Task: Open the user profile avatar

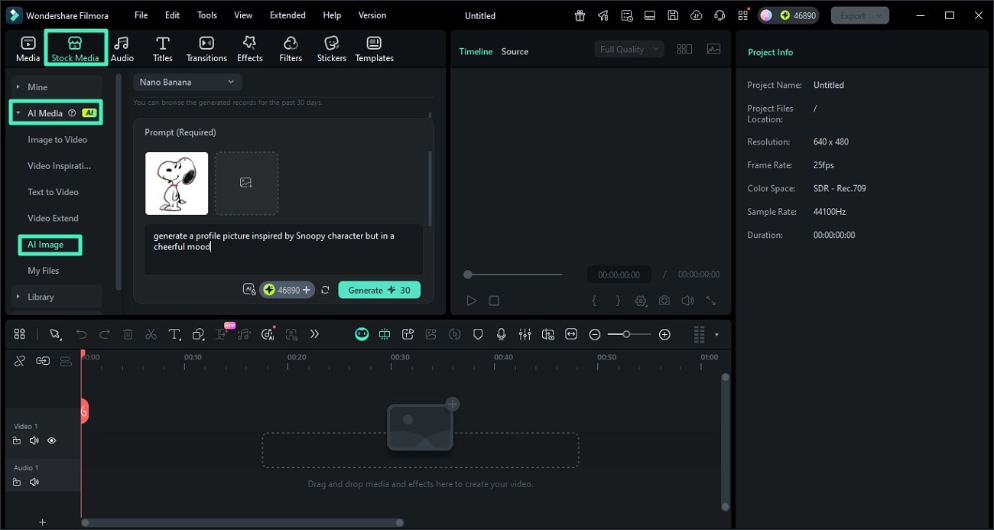Action: pyautogui.click(x=767, y=15)
